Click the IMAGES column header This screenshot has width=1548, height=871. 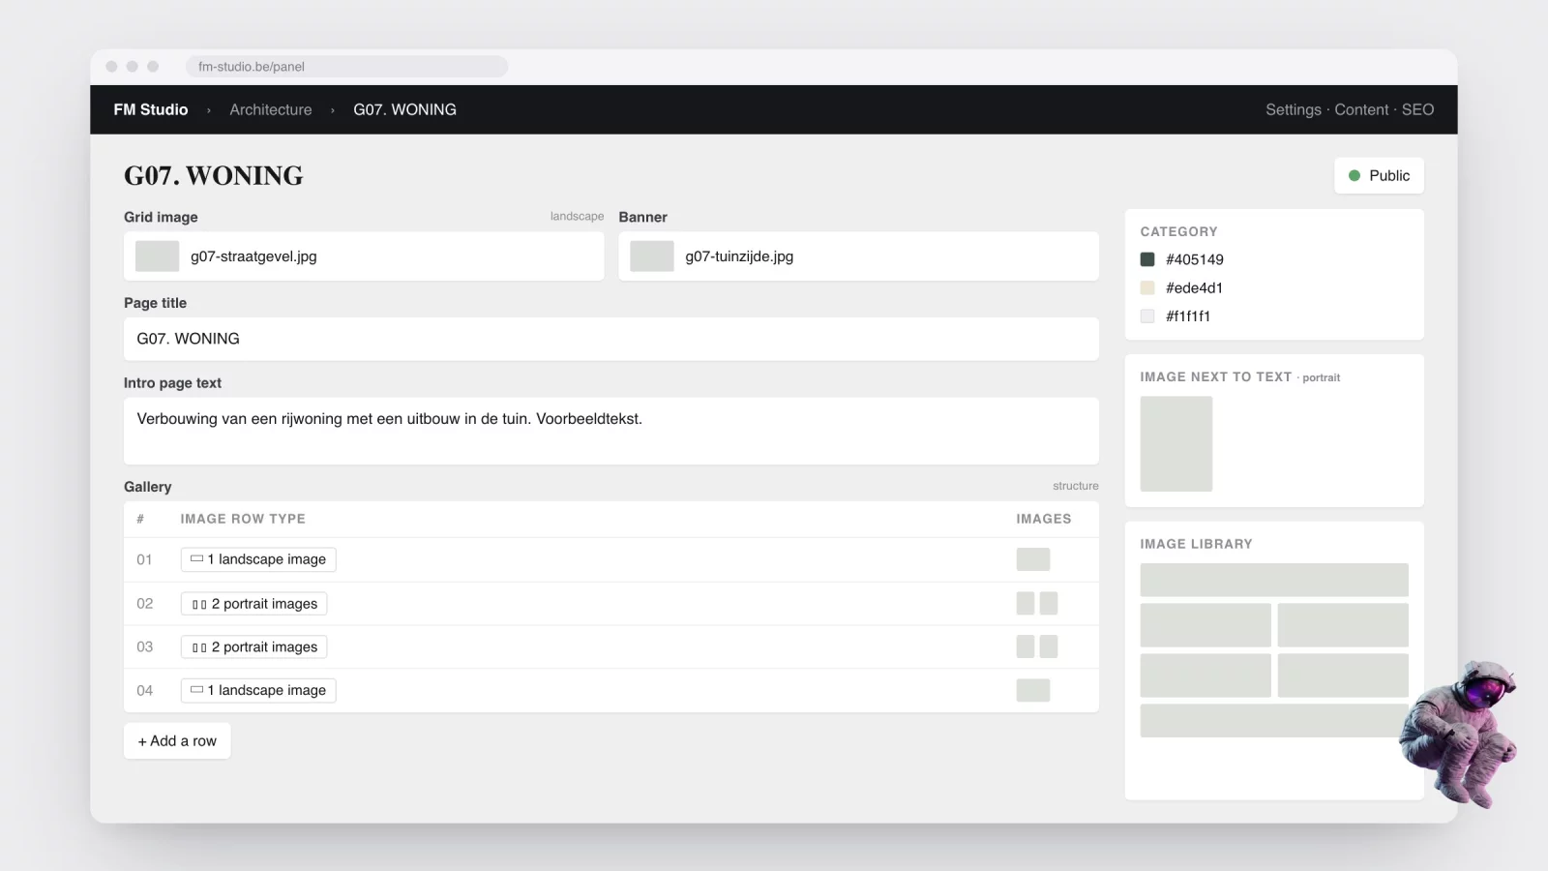(x=1043, y=519)
